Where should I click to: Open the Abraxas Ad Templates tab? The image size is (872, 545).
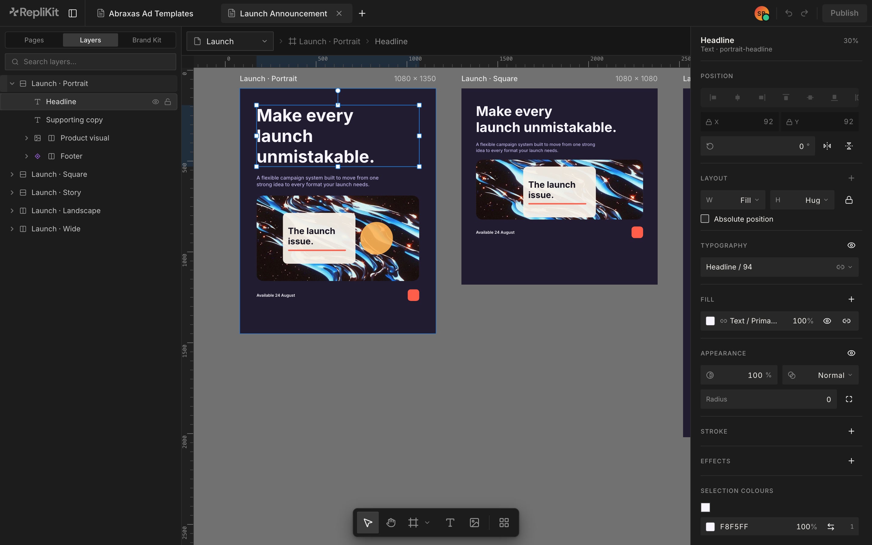(146, 13)
